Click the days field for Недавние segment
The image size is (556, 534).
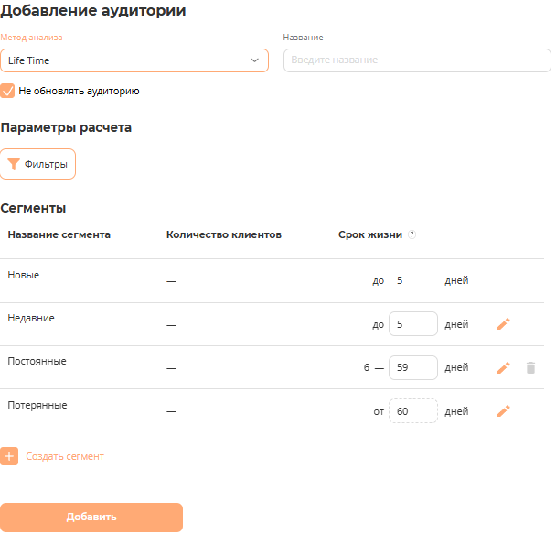click(412, 324)
